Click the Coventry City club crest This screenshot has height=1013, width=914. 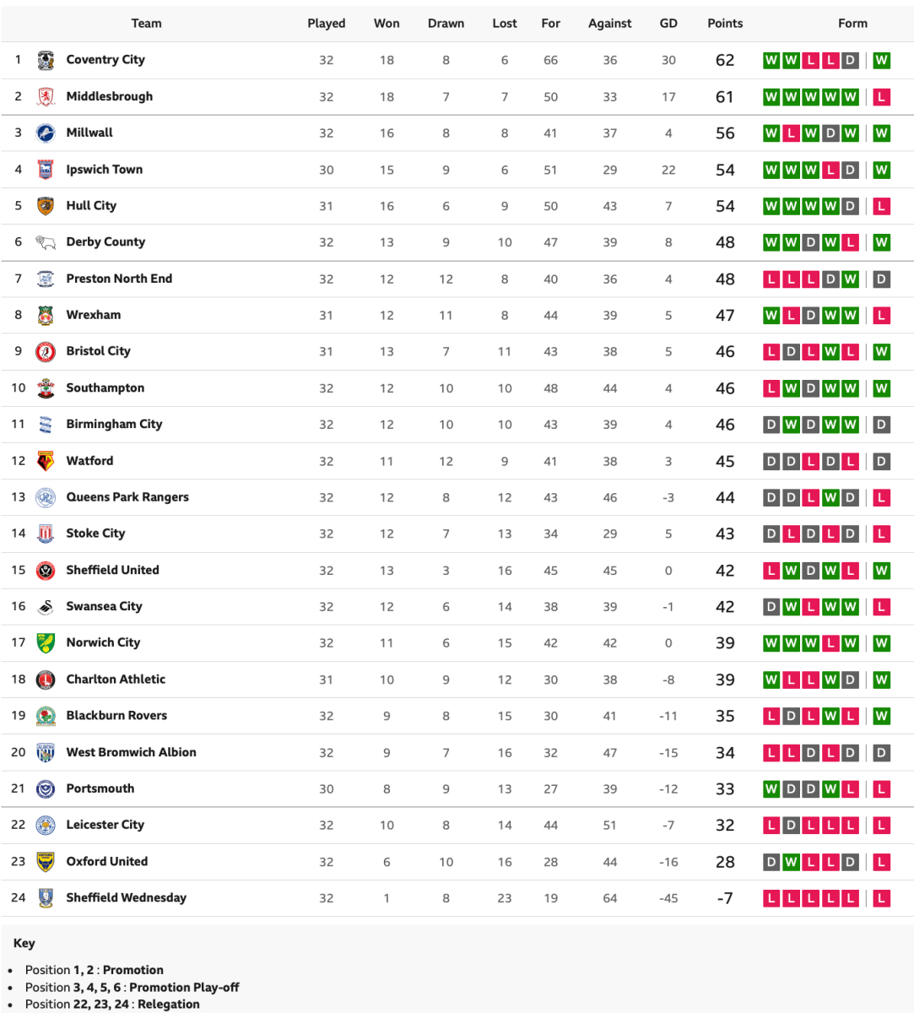pyautogui.click(x=46, y=60)
